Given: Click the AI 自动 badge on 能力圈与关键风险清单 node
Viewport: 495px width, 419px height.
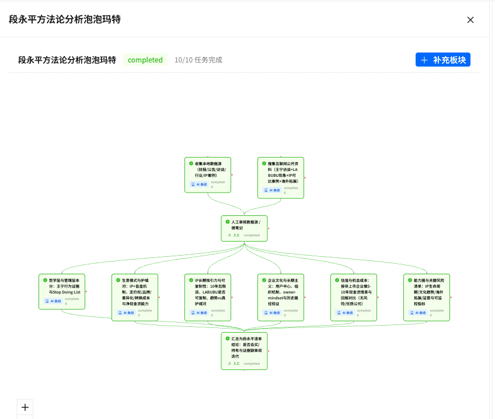Looking at the screenshot, I should pos(418,313).
